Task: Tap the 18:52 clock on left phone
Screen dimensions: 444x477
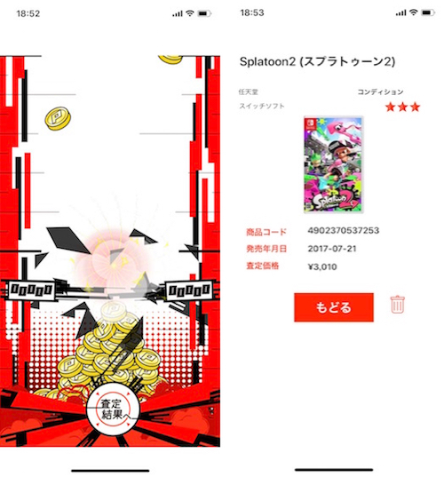Action: 28,13
